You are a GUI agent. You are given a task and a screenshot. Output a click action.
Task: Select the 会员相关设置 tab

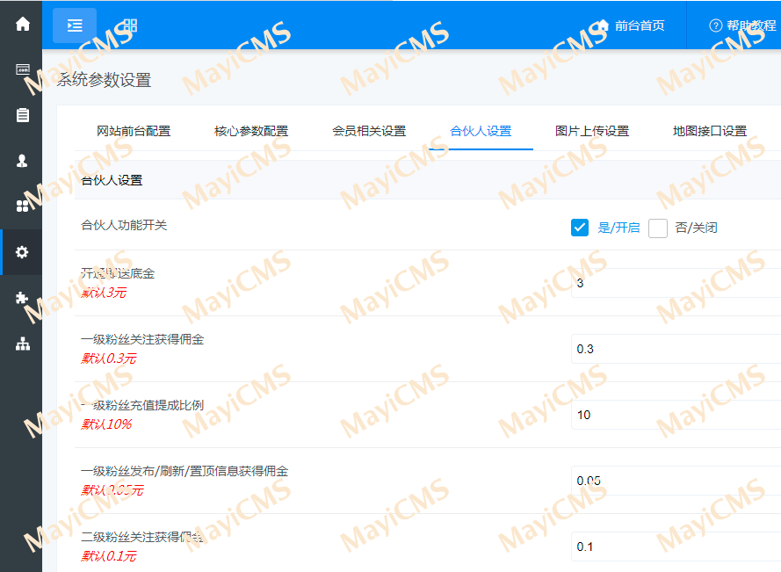pyautogui.click(x=369, y=131)
